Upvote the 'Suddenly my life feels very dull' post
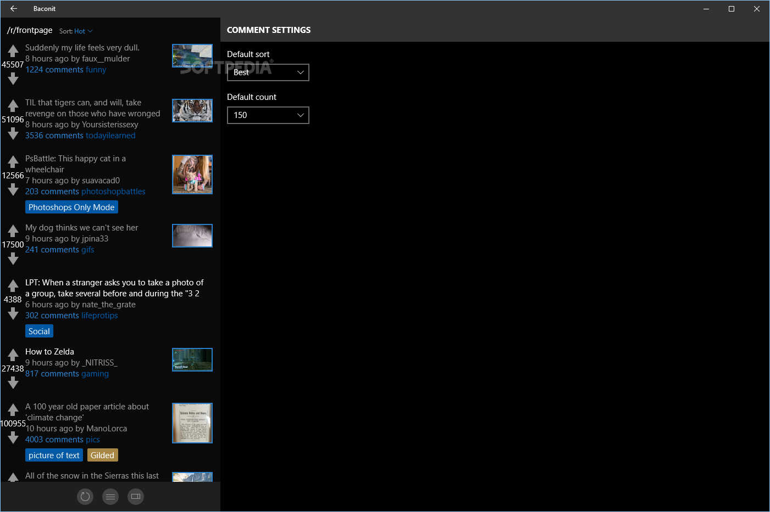Screen dimensions: 770x512 13,51
